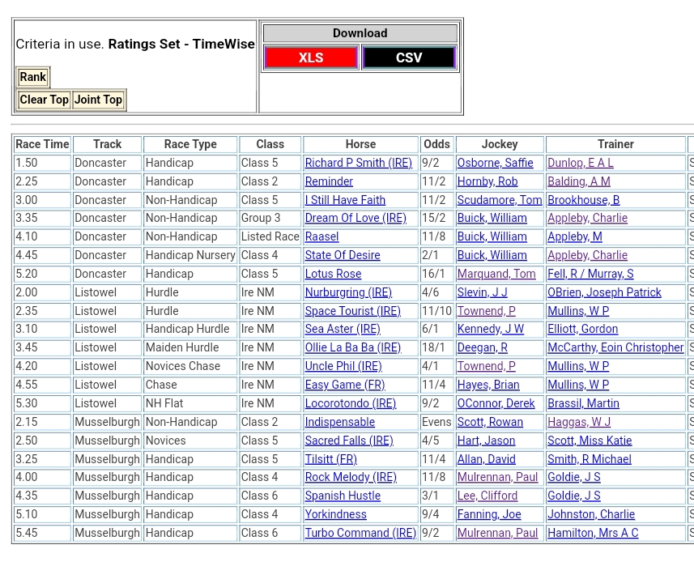This screenshot has height=562, width=694.
Task: Open trainer McCarthy, Eoin Christopher
Action: [615, 347]
